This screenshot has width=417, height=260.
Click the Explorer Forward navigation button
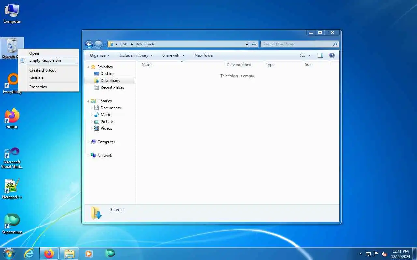click(98, 44)
